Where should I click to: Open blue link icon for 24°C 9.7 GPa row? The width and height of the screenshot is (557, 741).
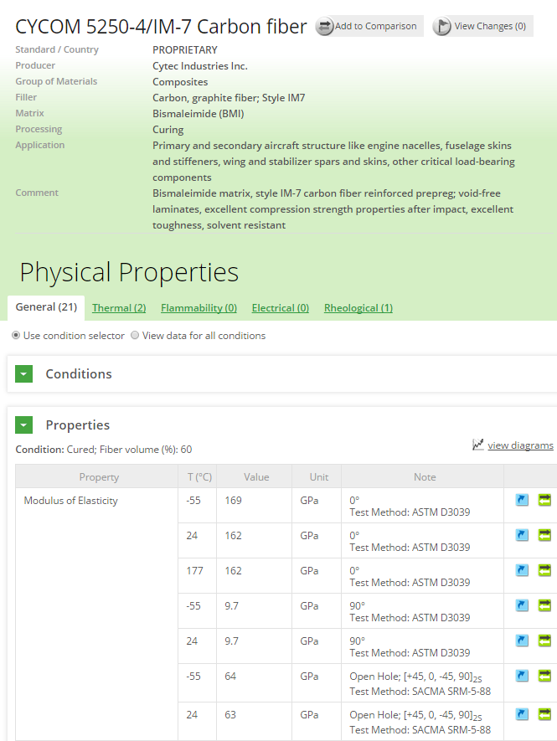522,641
